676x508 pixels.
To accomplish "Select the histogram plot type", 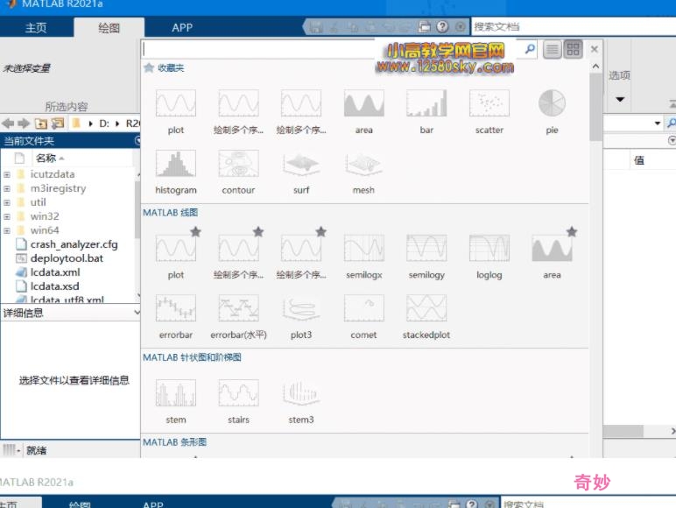I will pos(175,171).
